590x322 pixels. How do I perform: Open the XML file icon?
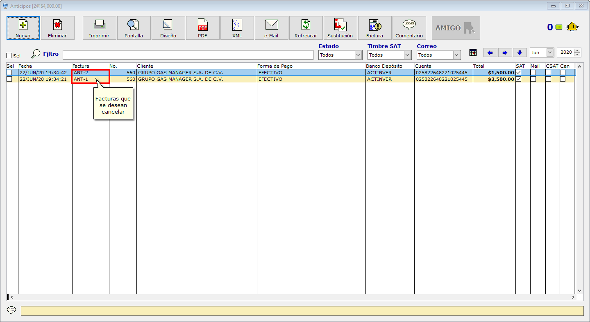tap(237, 25)
